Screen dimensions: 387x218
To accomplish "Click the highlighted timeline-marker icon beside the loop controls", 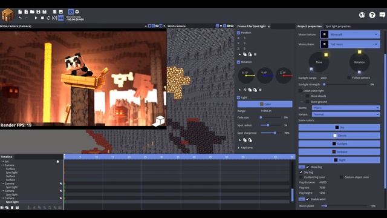I will coord(60,18).
